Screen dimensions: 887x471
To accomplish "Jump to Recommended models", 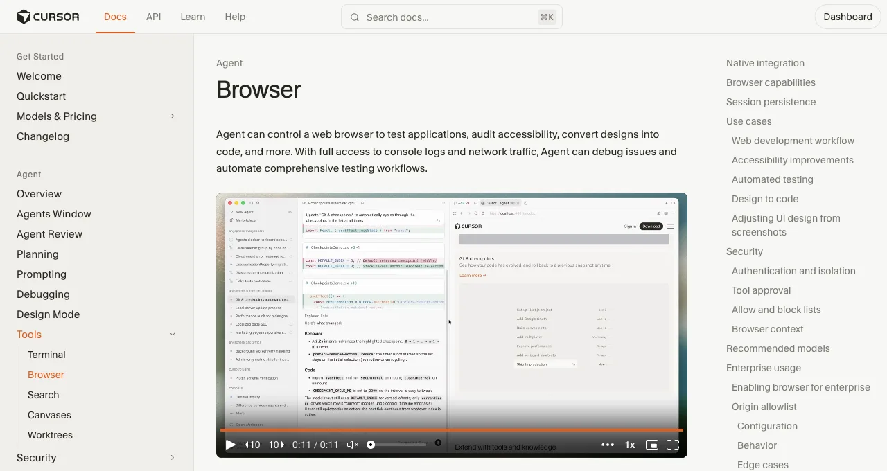I will tap(778, 348).
